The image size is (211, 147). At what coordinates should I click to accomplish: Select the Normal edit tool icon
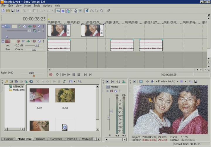tap(87, 11)
